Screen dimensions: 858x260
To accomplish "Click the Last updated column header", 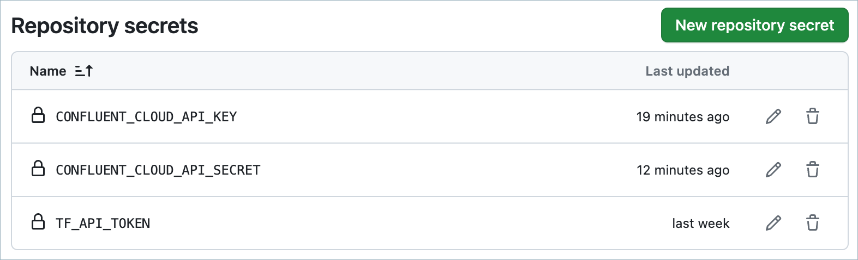I will pos(687,71).
